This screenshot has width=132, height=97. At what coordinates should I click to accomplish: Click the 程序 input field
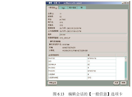tap(93, 34)
